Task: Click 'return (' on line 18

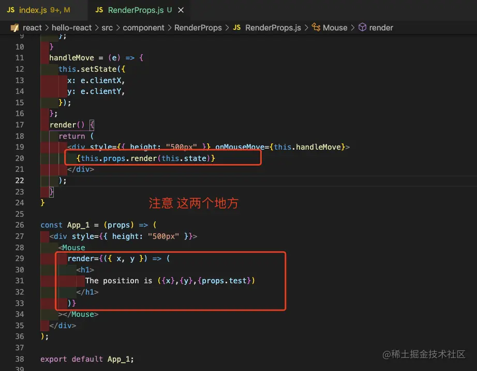Action: 76,136
